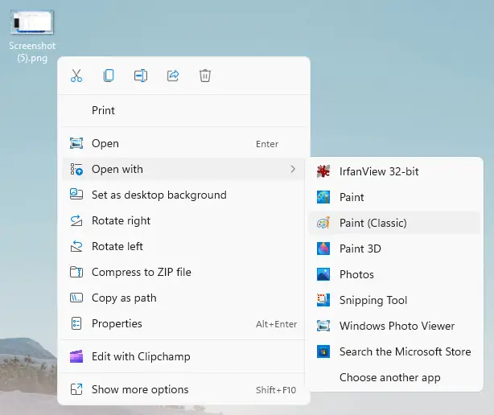Click the Enter shortcut hint
This screenshot has width=494, height=415.
point(267,144)
